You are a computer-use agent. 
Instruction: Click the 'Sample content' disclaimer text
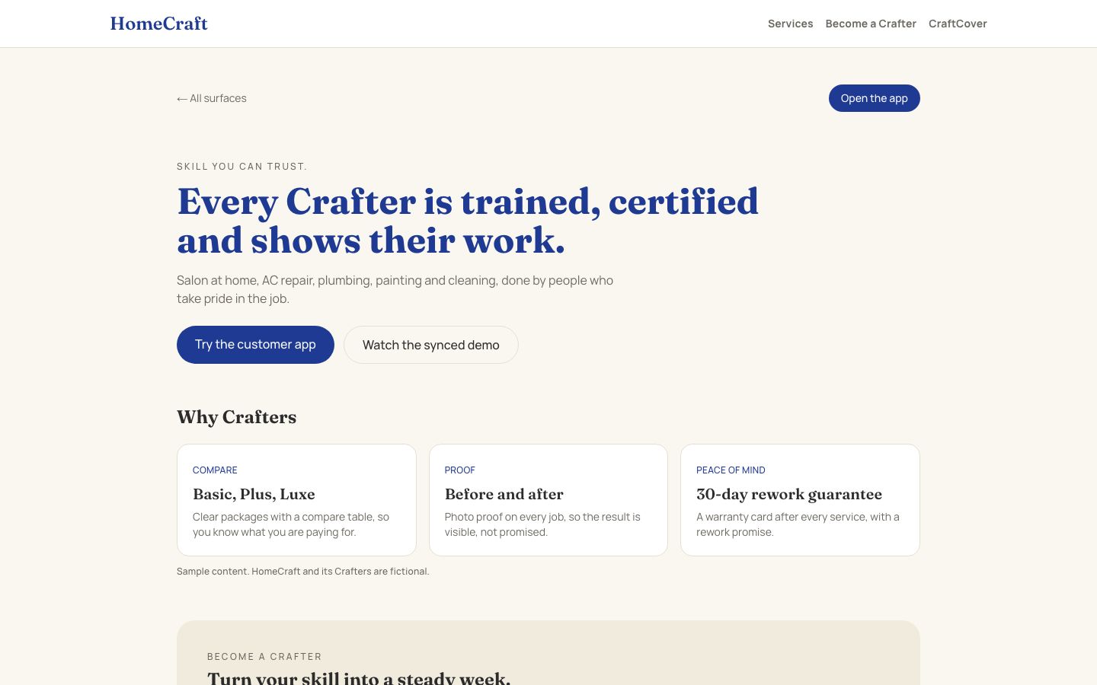[303, 572]
